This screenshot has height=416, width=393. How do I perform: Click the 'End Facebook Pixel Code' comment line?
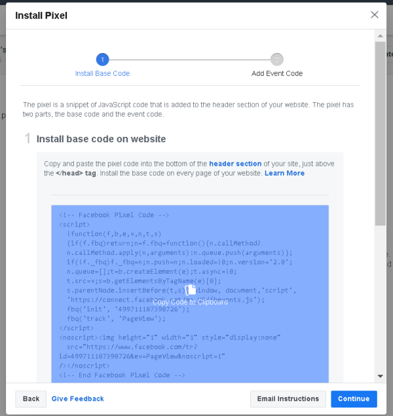(122, 375)
